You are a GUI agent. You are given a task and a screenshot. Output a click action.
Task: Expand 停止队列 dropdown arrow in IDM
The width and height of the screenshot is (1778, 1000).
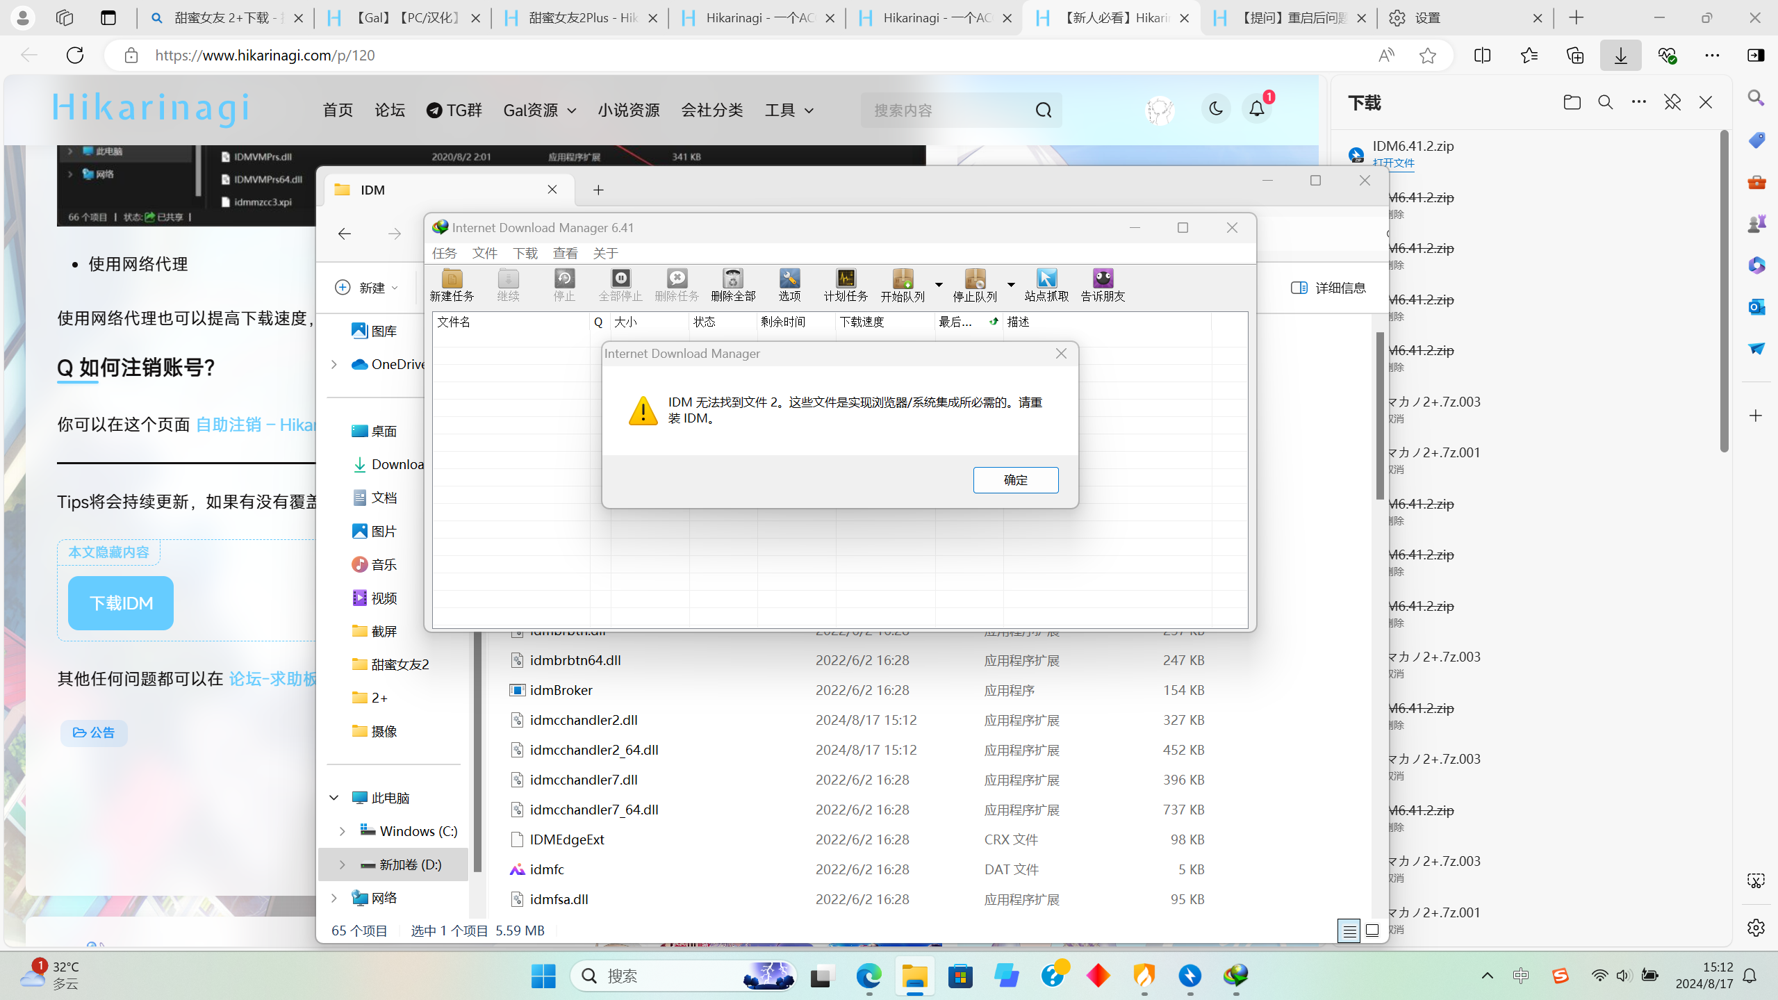click(1011, 285)
